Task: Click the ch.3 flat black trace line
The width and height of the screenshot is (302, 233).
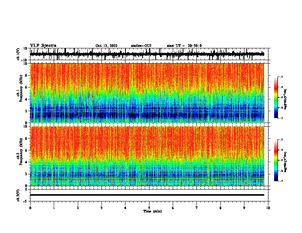Action: point(147,195)
